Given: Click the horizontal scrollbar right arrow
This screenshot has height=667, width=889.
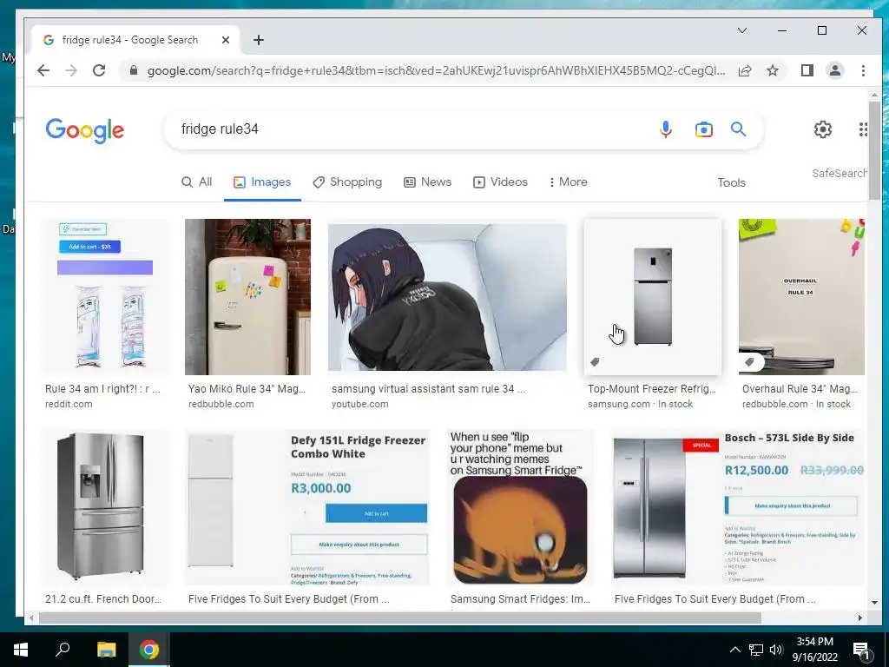Looking at the screenshot, I should 859,617.
